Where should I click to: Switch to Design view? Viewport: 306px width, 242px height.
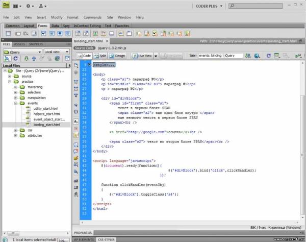click(117, 56)
